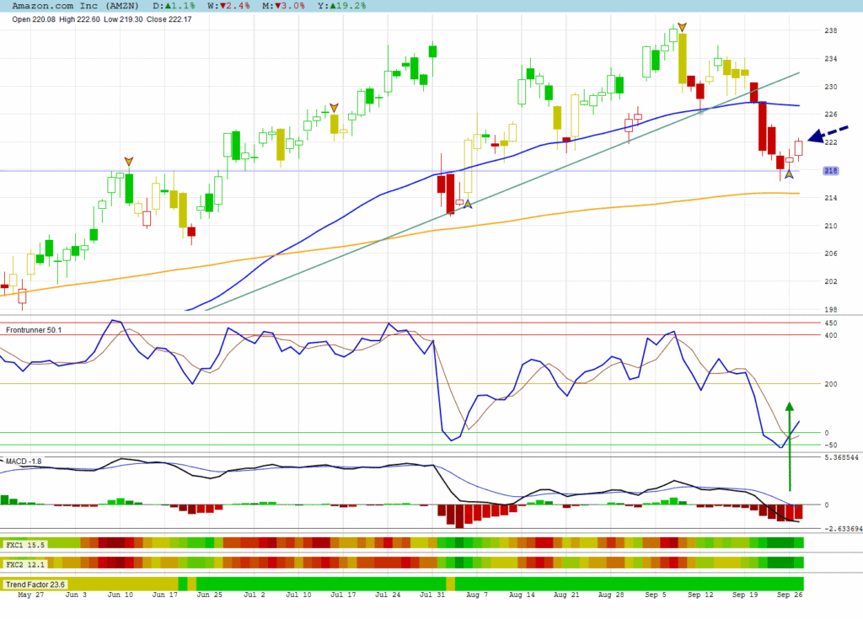Click the yellow Trend Factor segment near Aug 1

pyautogui.click(x=450, y=584)
